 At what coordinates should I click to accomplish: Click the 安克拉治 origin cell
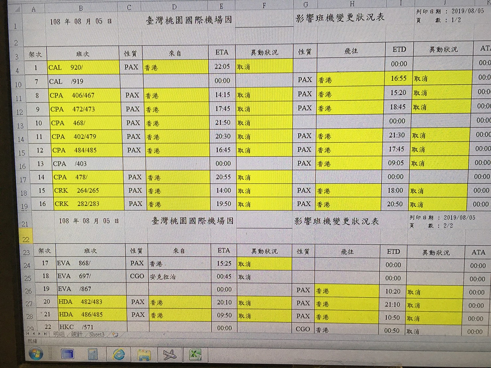(179, 276)
